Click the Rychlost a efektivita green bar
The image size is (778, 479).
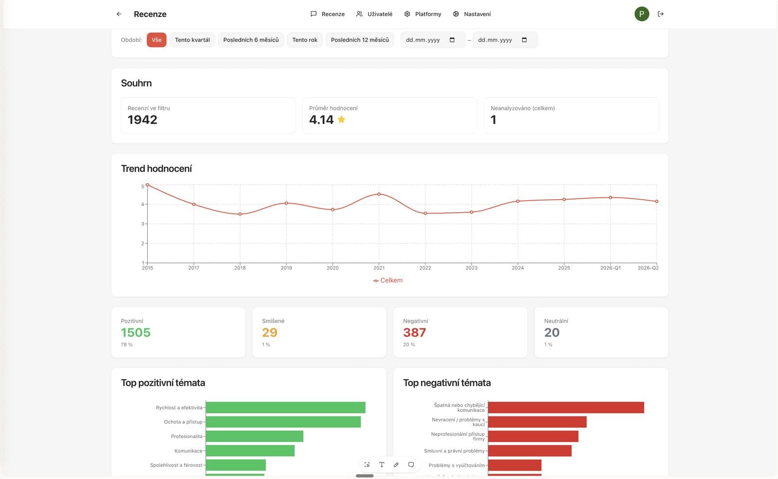(x=285, y=408)
